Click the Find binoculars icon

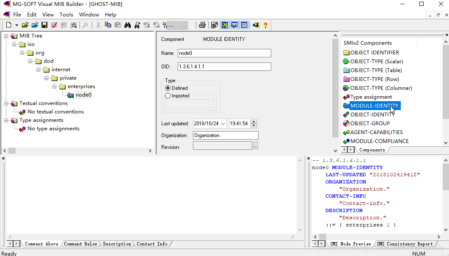click(127, 25)
